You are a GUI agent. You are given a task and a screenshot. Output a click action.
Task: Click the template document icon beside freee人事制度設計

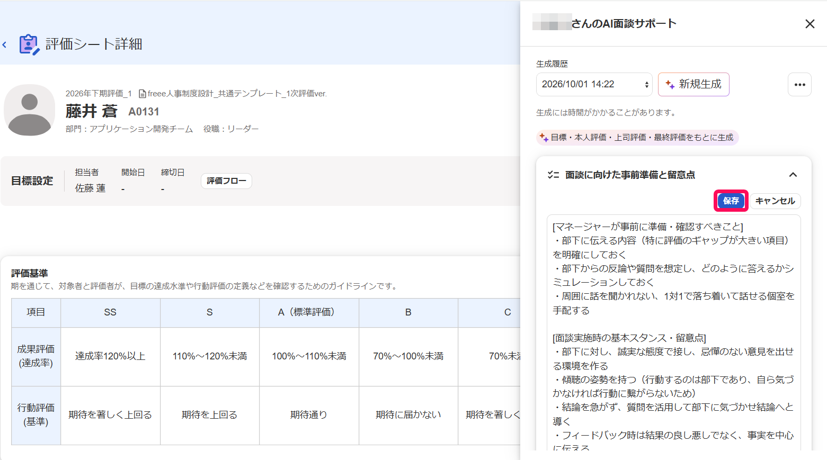(x=143, y=94)
